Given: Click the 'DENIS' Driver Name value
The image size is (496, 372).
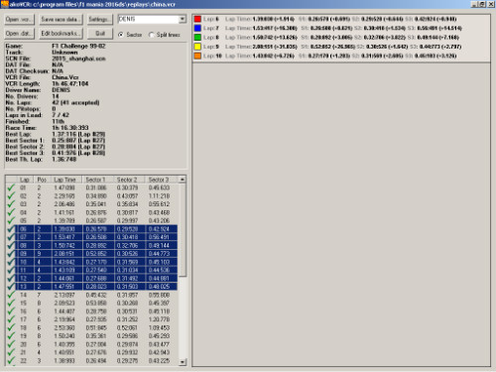Looking at the screenshot, I should coord(61,90).
